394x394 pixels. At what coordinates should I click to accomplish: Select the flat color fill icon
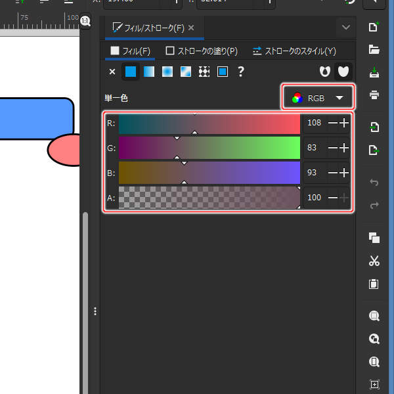pos(131,72)
